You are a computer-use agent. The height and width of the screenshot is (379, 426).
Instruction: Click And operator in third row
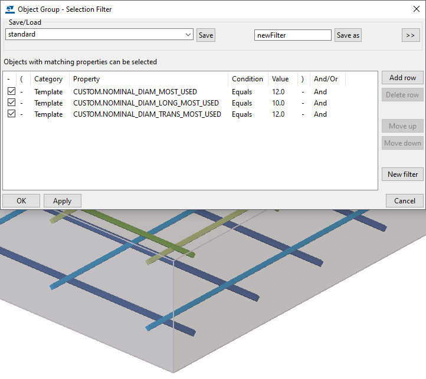pyautogui.click(x=320, y=114)
